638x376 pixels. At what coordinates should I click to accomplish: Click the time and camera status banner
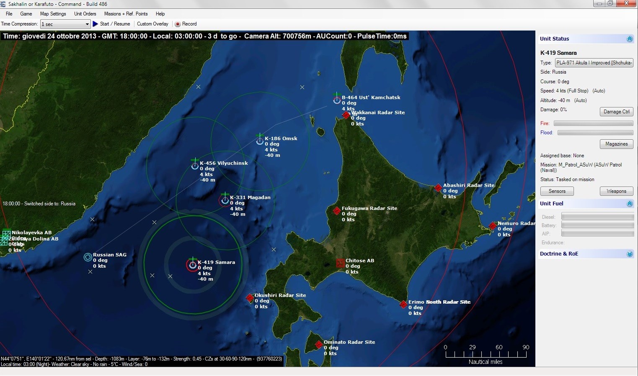click(204, 36)
